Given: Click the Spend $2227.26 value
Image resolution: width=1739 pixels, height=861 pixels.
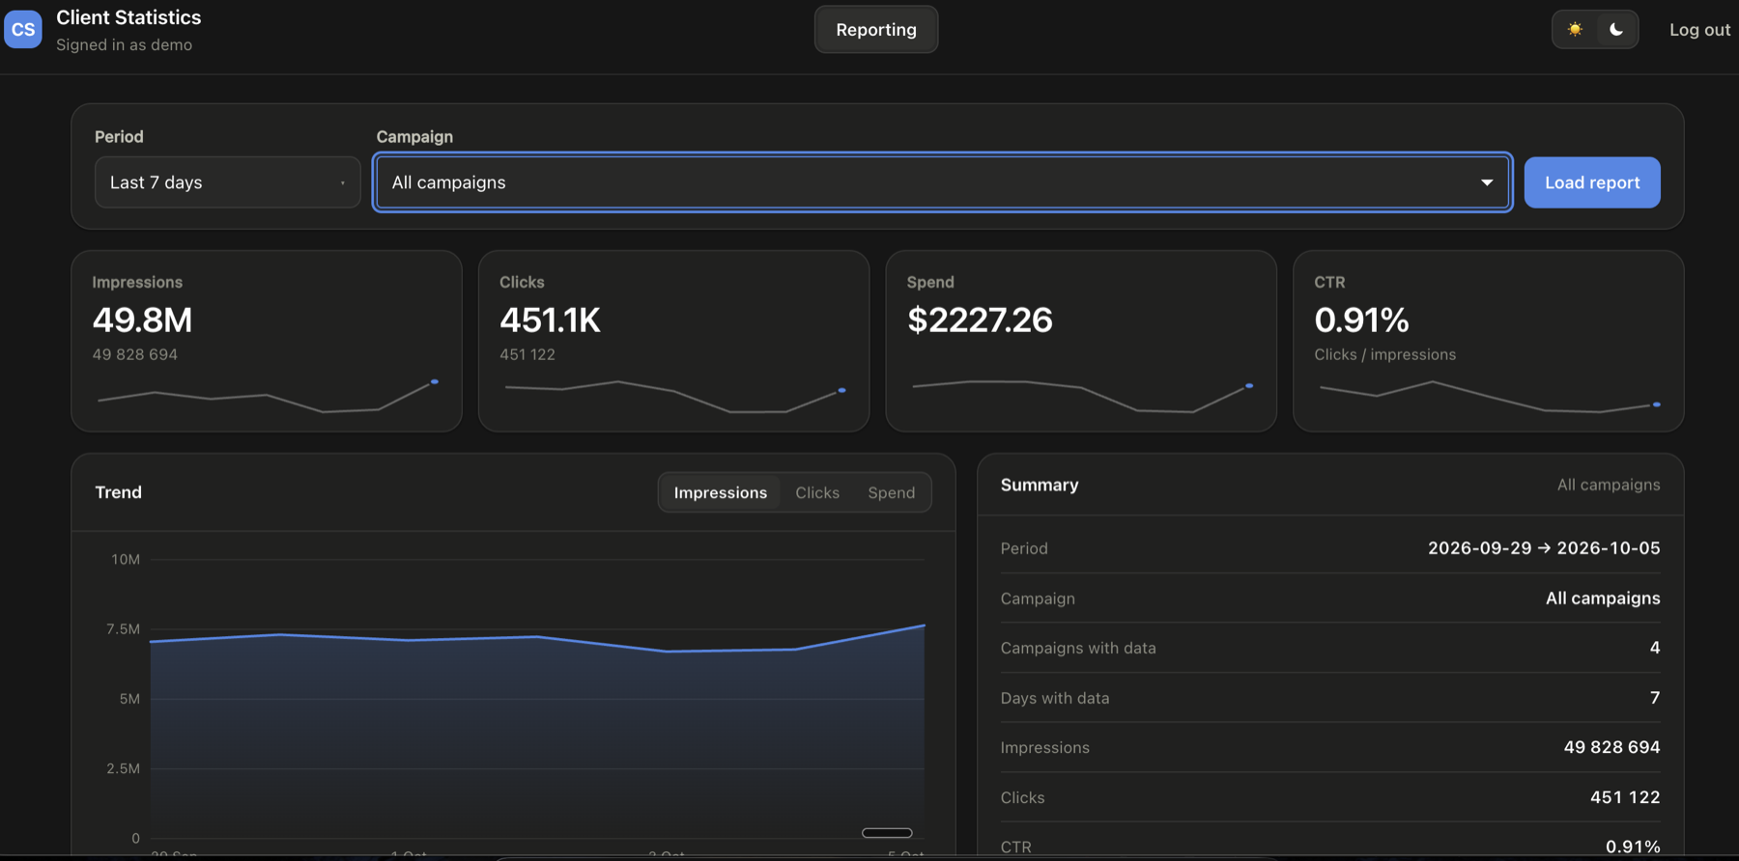Looking at the screenshot, I should [x=980, y=319].
